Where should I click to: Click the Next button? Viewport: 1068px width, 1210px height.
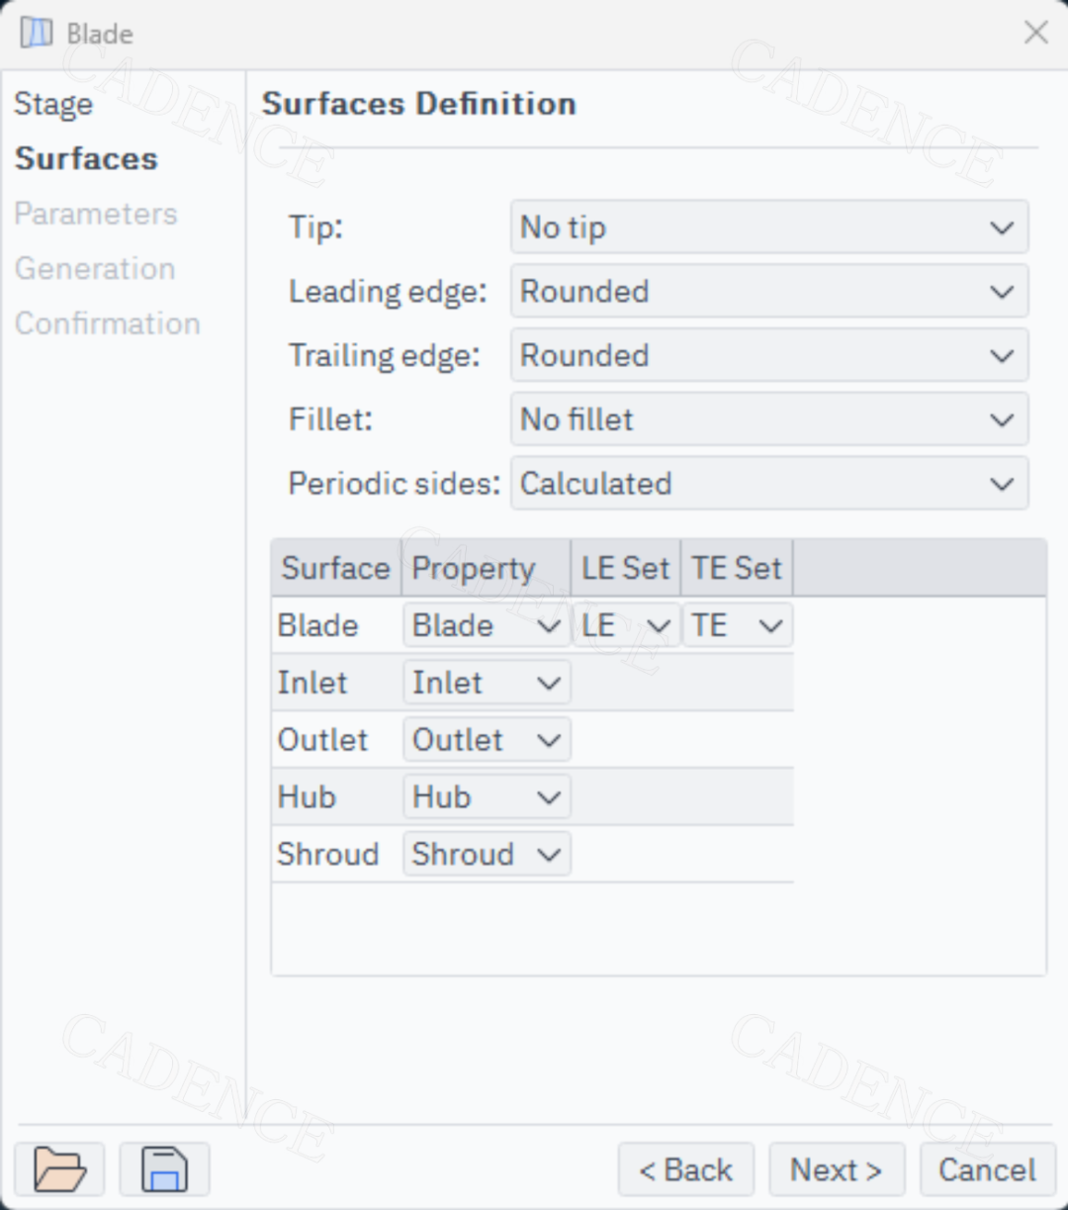pyautogui.click(x=837, y=1169)
